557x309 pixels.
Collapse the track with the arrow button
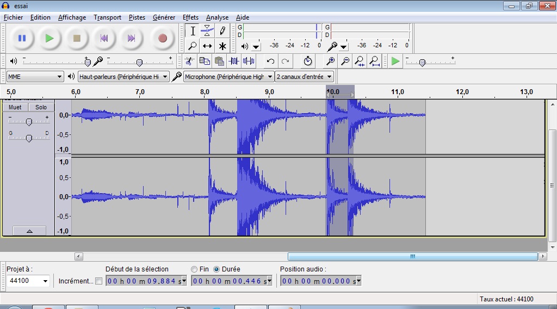coord(29,231)
